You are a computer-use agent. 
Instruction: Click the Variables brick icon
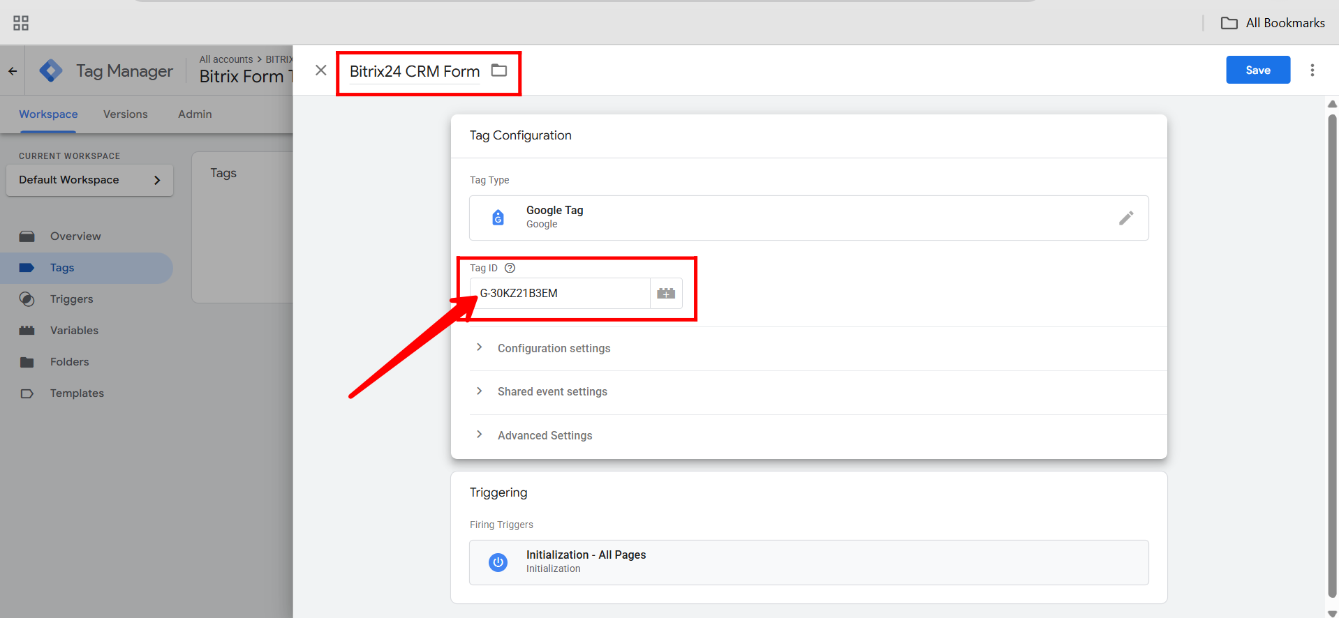pos(27,331)
